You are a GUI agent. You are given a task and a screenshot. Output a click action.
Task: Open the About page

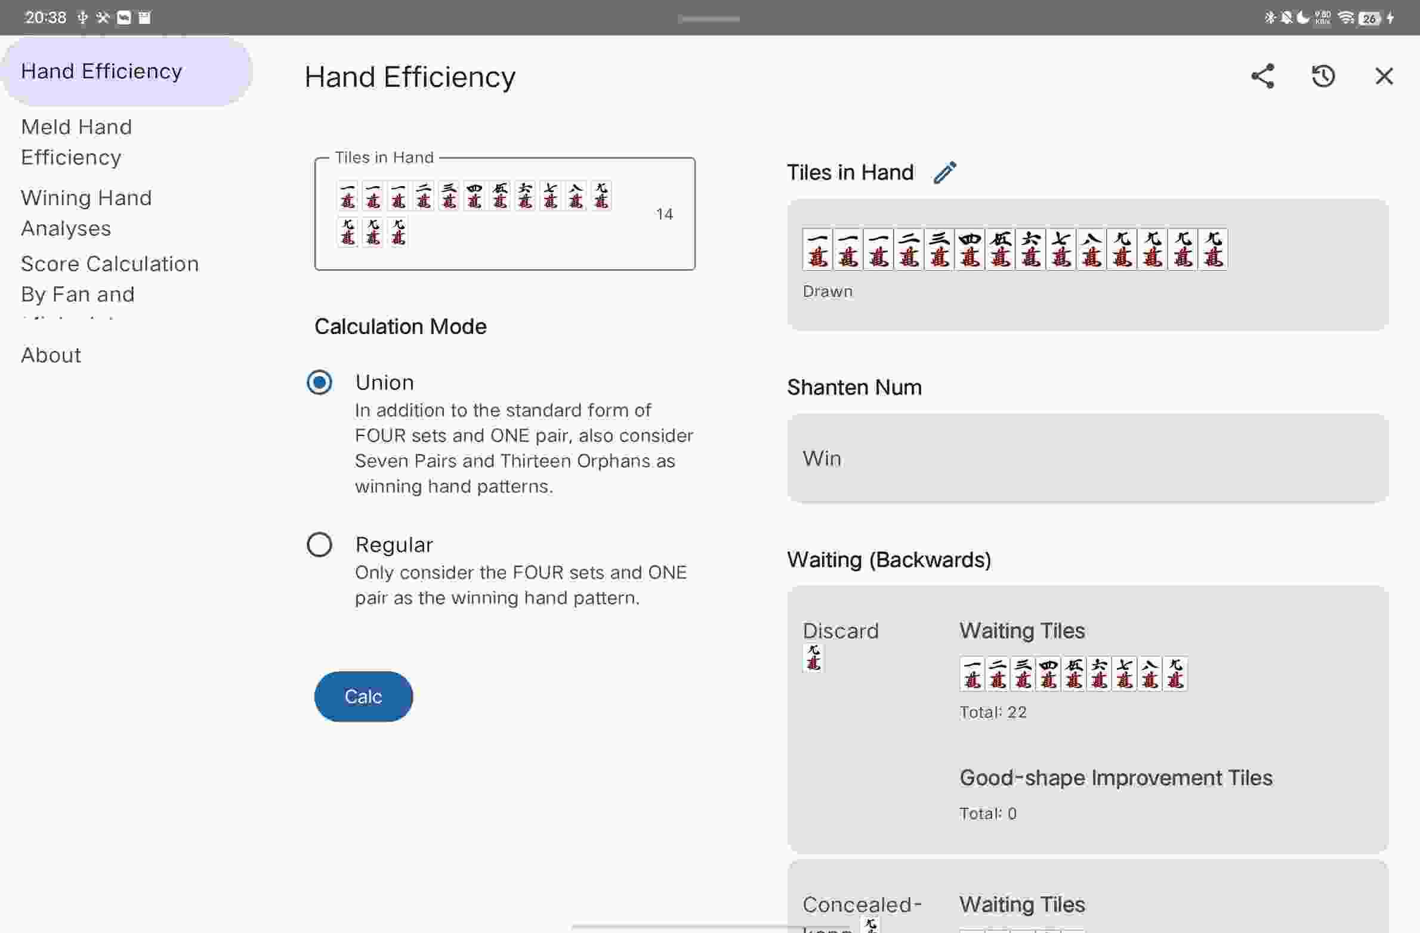(x=51, y=355)
